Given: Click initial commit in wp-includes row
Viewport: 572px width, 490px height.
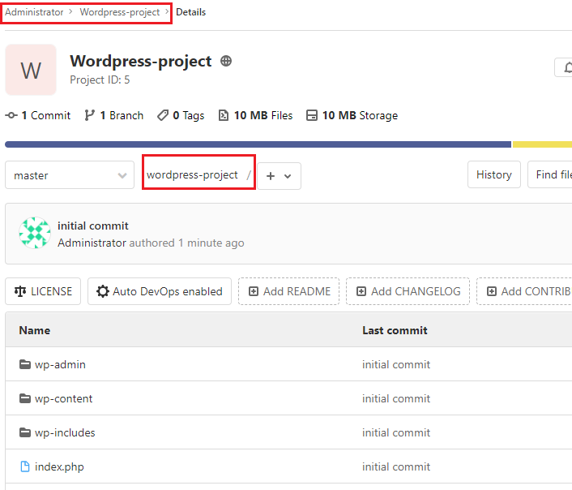Looking at the screenshot, I should pyautogui.click(x=396, y=432).
